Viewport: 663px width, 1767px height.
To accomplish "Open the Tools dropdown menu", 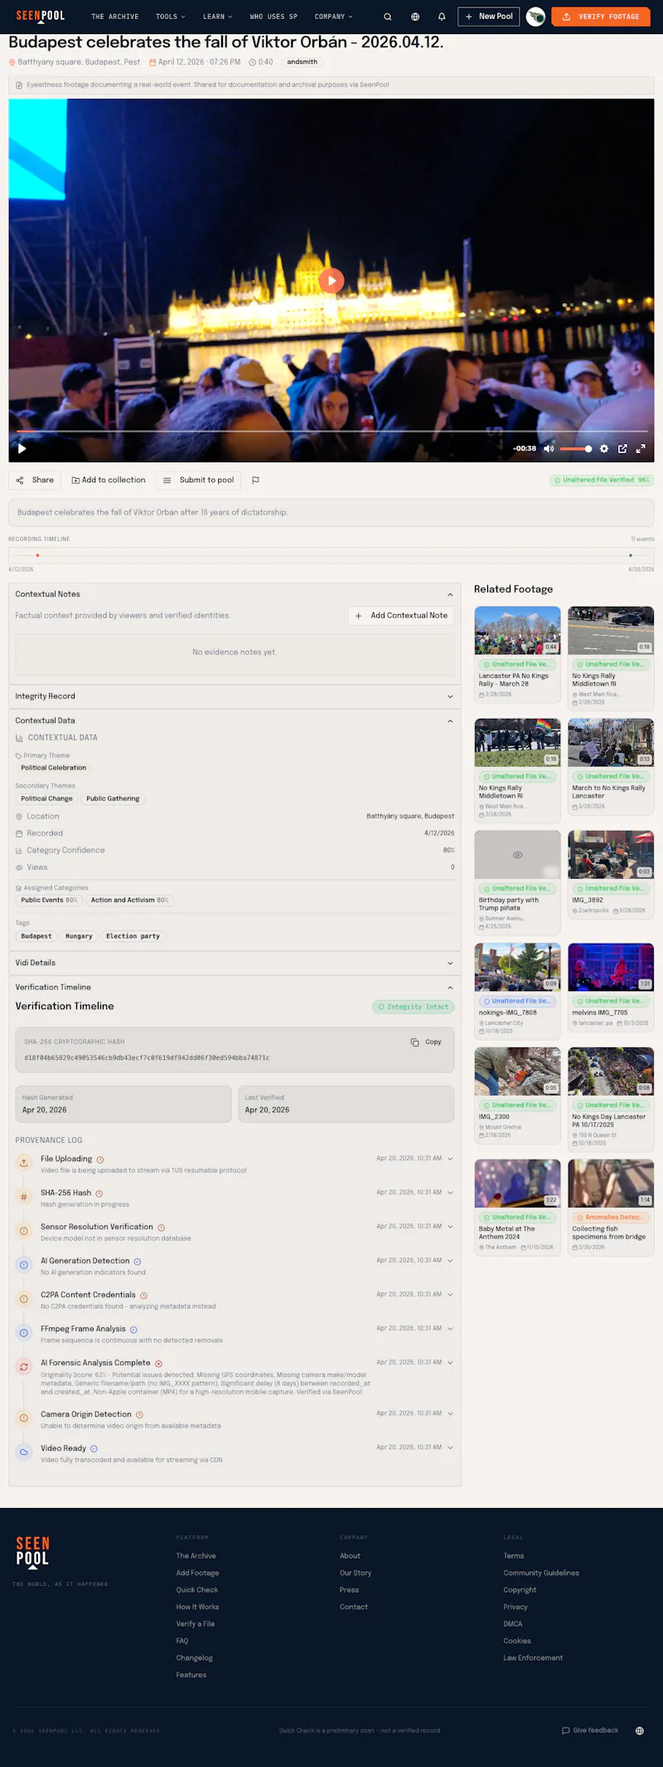I will pyautogui.click(x=171, y=17).
